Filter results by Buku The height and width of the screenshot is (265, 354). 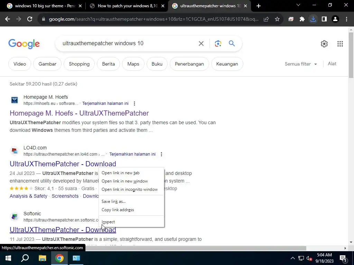(x=157, y=64)
